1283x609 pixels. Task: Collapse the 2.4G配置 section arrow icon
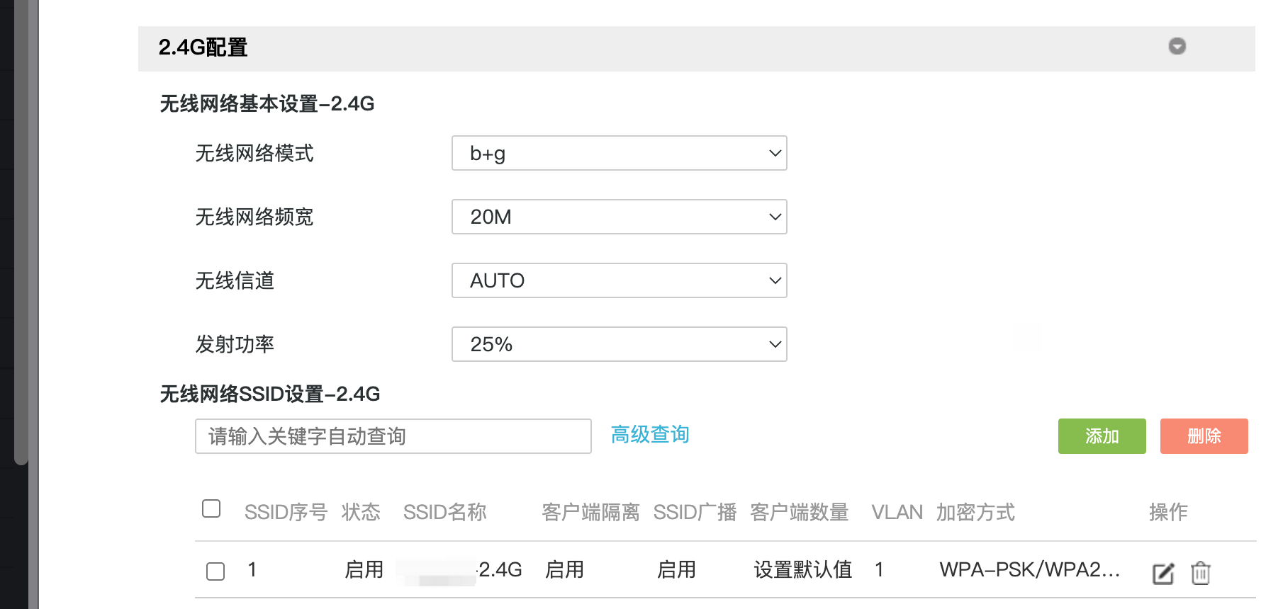[1177, 47]
